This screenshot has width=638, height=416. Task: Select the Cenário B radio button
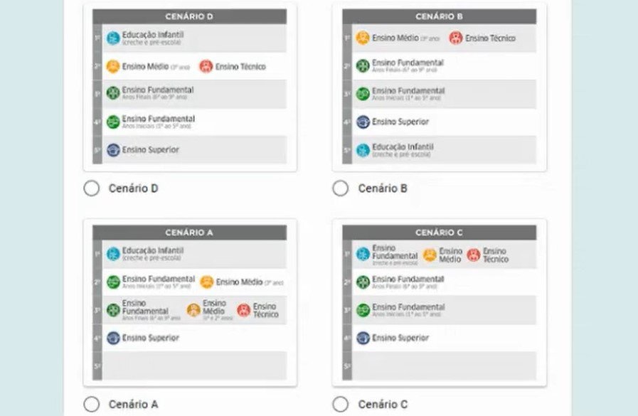point(341,188)
